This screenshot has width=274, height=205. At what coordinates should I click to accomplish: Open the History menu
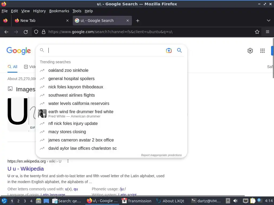(39, 11)
